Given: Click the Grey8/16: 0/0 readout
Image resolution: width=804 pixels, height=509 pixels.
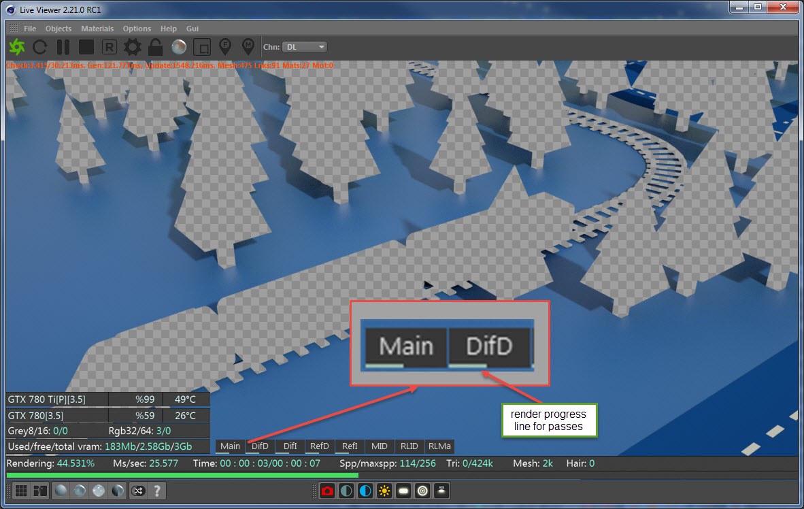Looking at the screenshot, I should click(x=37, y=431).
